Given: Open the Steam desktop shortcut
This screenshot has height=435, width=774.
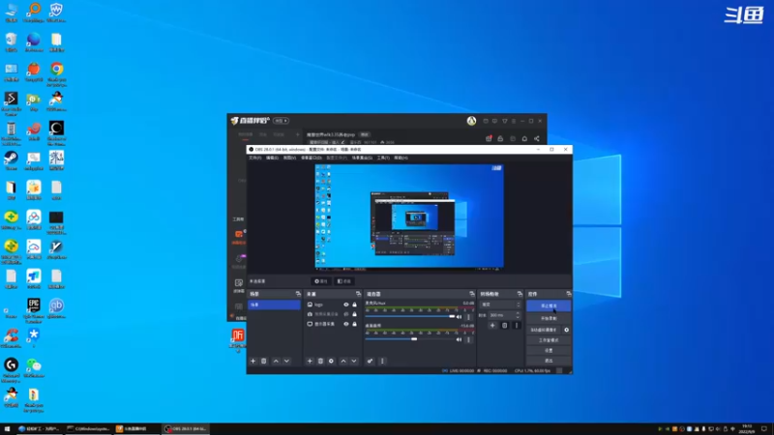Looking at the screenshot, I should pos(11,161).
